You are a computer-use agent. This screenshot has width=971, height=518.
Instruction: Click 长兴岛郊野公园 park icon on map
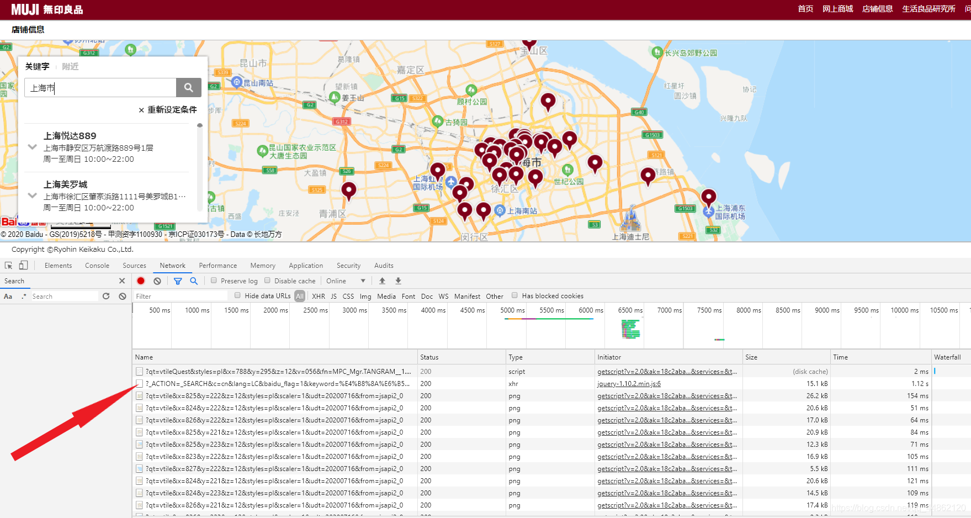657,52
